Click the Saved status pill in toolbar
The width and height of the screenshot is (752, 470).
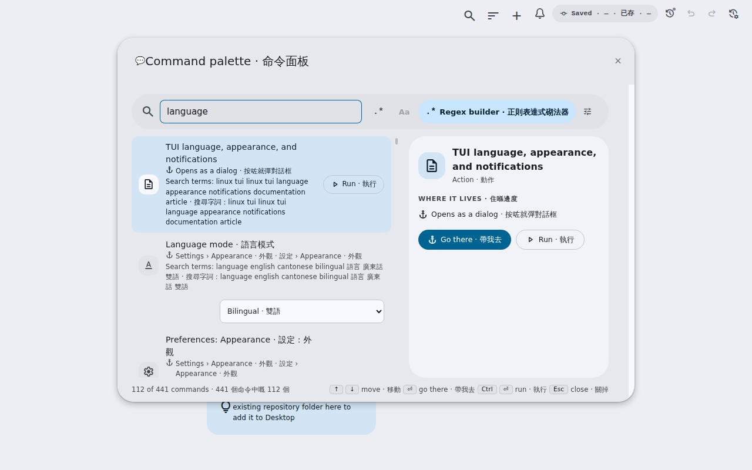pos(605,14)
